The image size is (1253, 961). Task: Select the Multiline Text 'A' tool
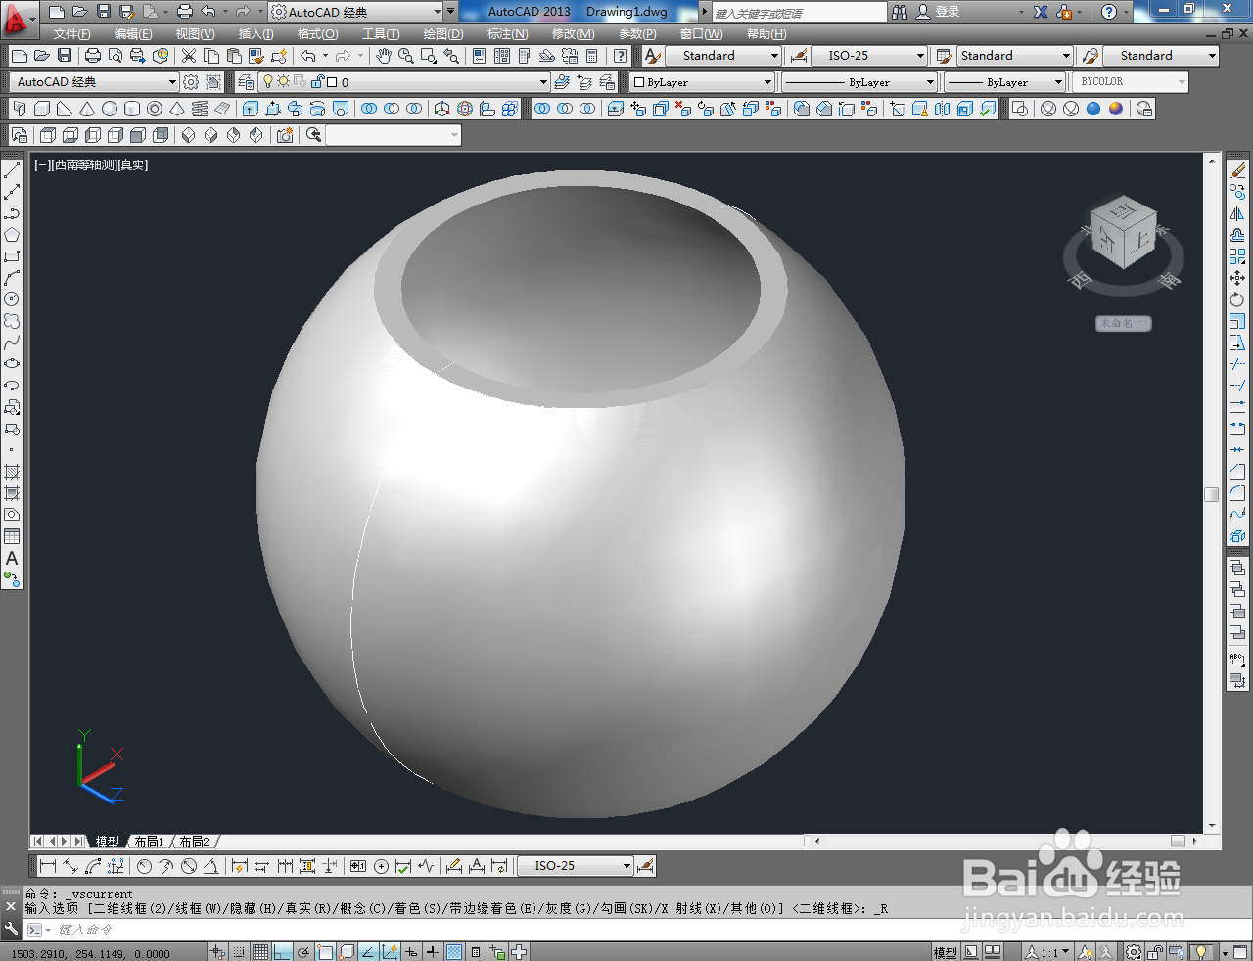coord(12,558)
